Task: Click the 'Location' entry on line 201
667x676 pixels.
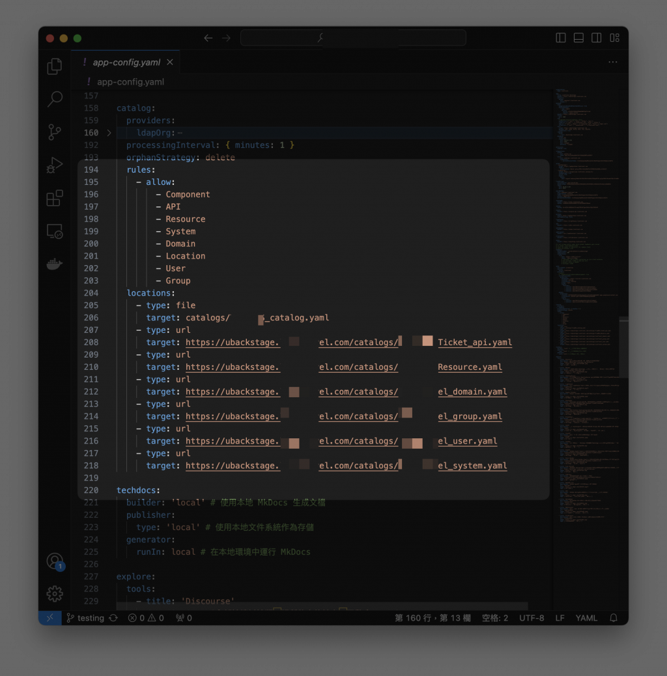Action: pos(186,256)
